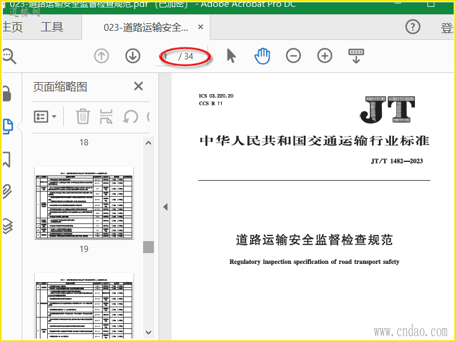
Task: Click the security lock icon in sidebar
Action: coord(7,94)
